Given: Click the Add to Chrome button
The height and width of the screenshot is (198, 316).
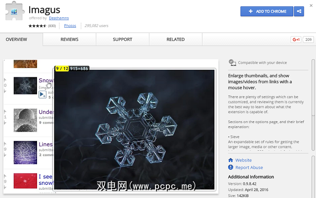Looking at the screenshot, I should point(267,11).
